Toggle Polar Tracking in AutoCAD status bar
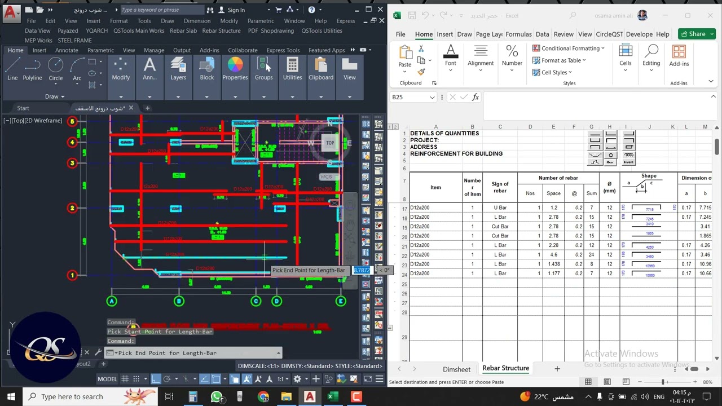The height and width of the screenshot is (406, 722). 167,379
